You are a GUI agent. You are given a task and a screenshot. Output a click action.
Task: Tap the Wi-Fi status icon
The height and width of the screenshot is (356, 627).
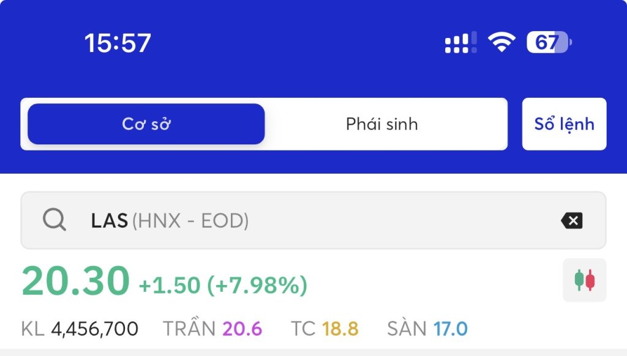(501, 42)
